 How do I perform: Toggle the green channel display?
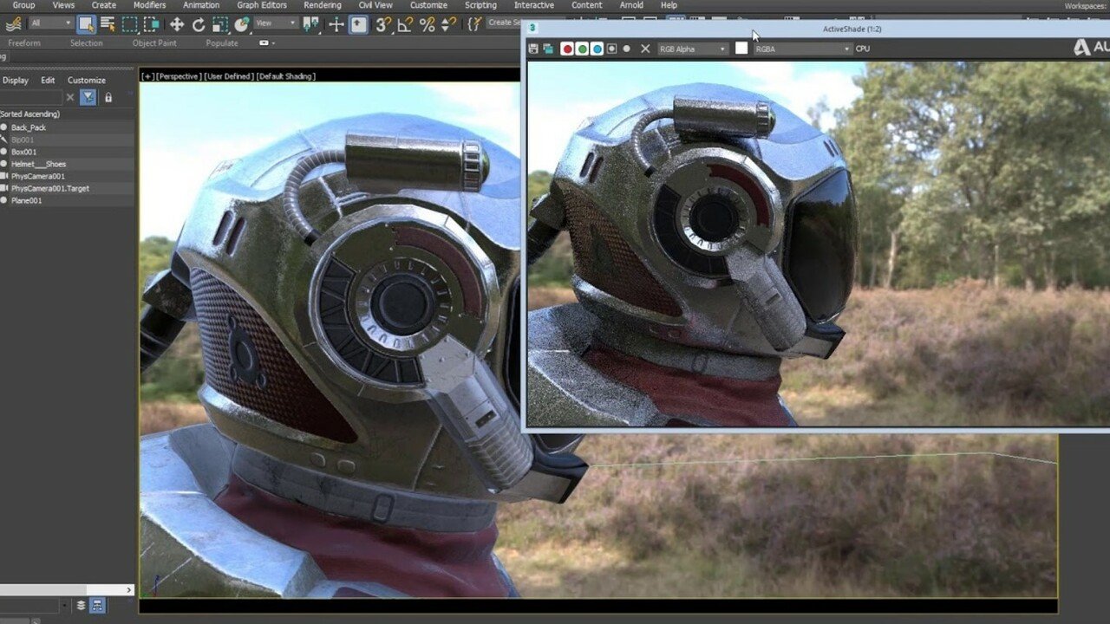click(582, 49)
